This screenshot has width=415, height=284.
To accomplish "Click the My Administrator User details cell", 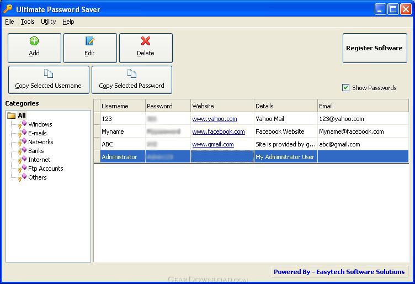I will [286, 157].
